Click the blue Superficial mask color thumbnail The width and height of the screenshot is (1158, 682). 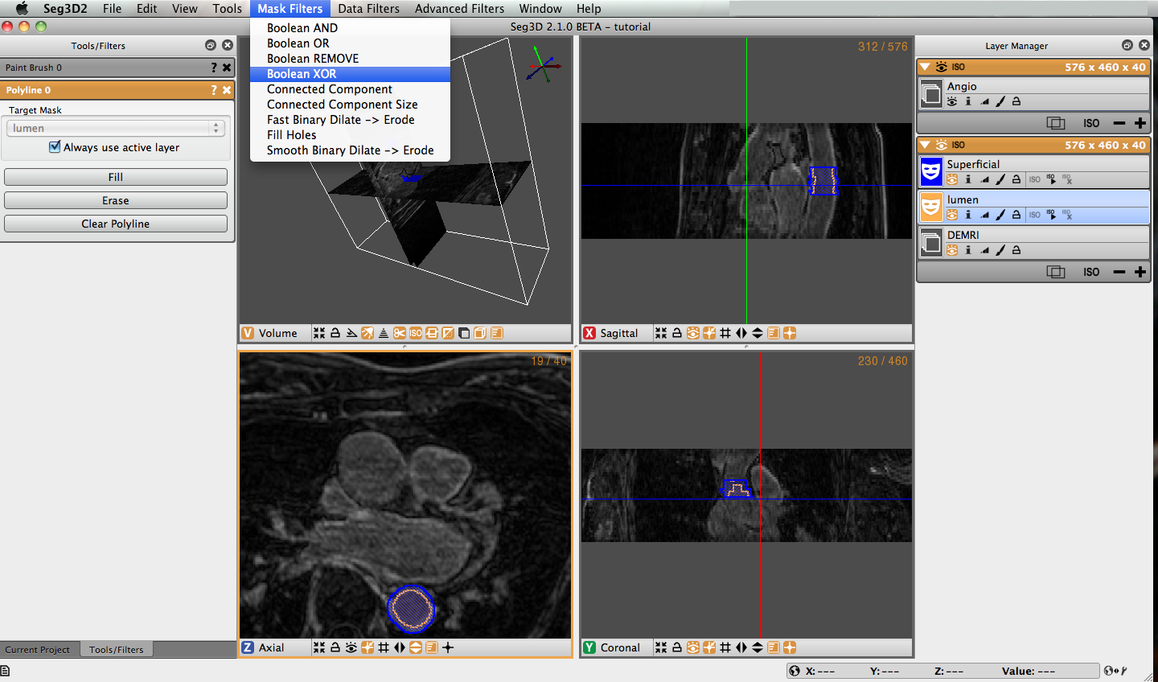(x=931, y=171)
